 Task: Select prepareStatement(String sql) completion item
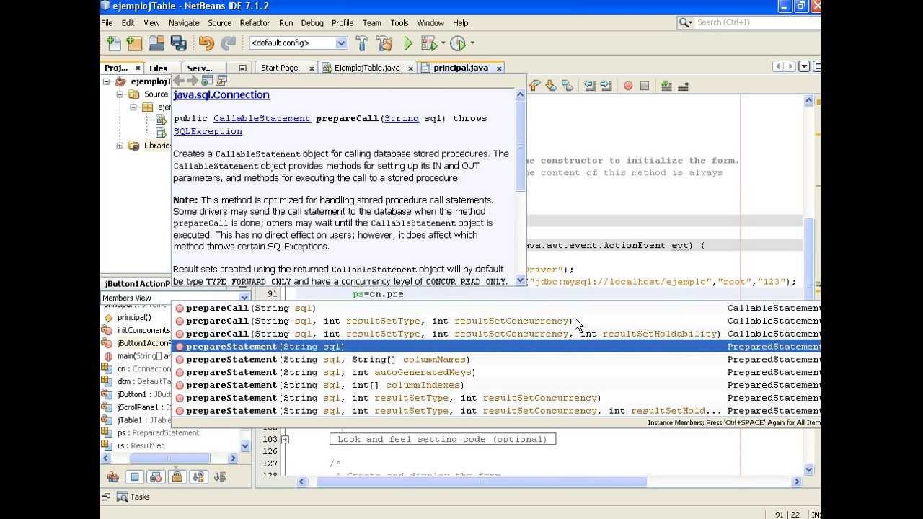[497, 347]
